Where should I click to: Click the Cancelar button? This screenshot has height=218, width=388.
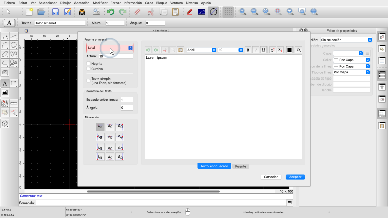[x=271, y=177]
